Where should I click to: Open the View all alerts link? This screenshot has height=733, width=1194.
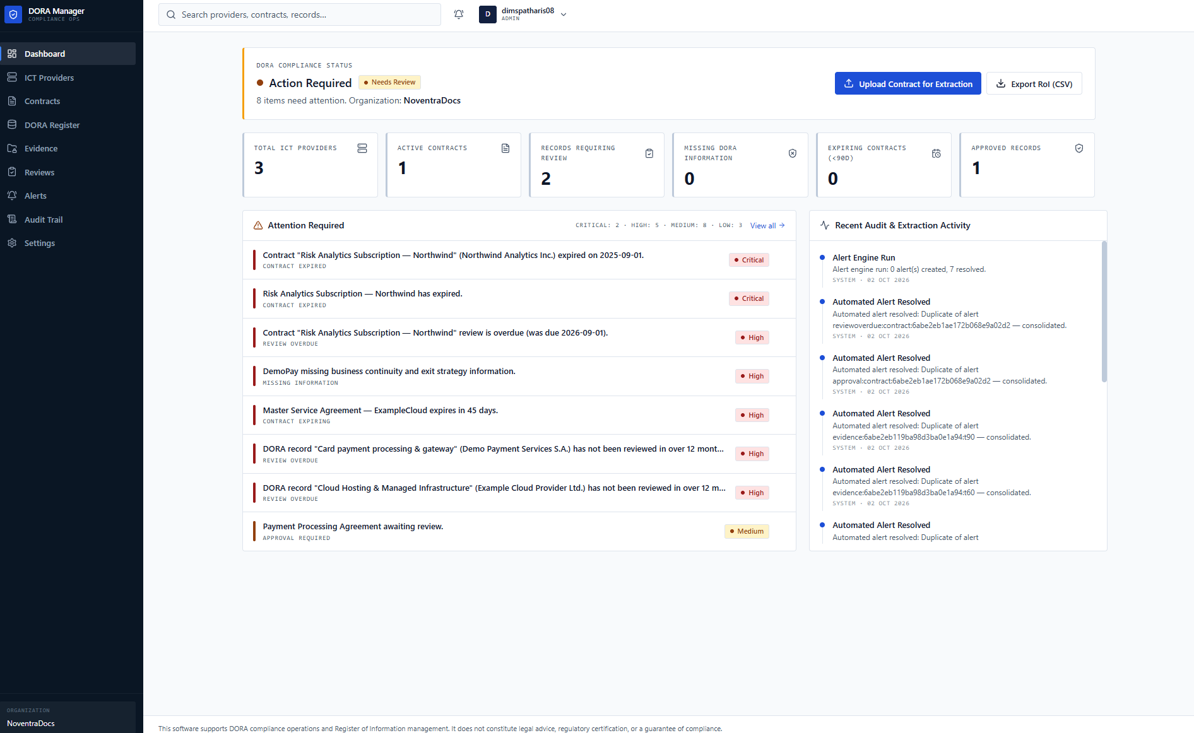[767, 225]
